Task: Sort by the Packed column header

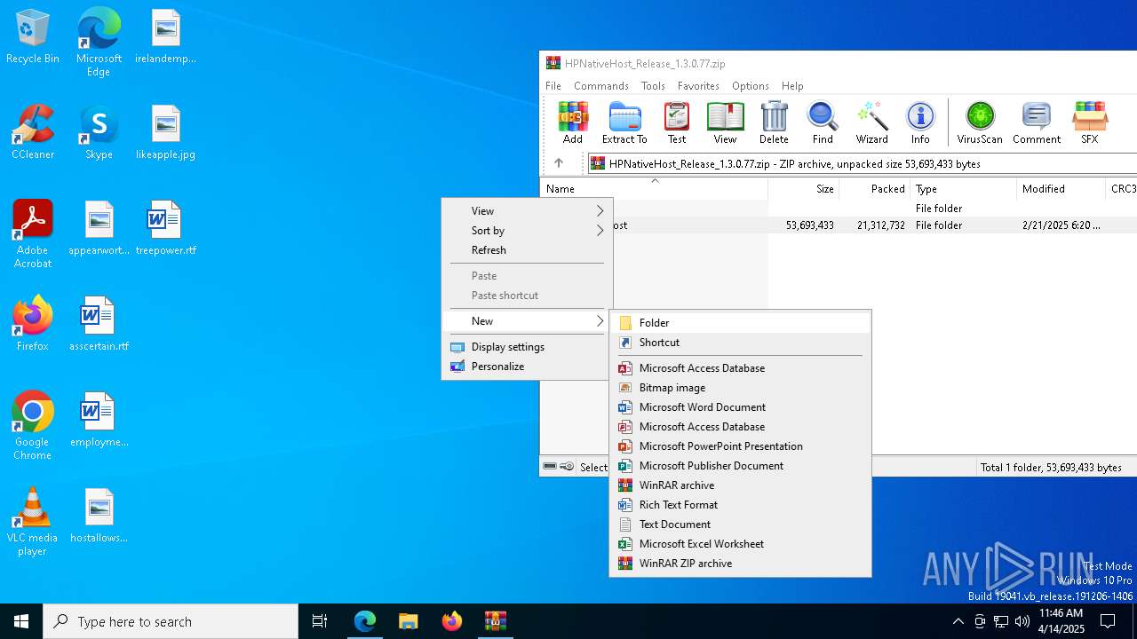Action: (x=874, y=188)
